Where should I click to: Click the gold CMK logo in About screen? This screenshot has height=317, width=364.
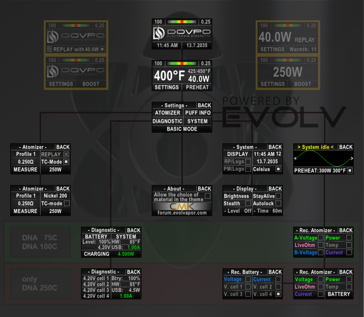182,206
